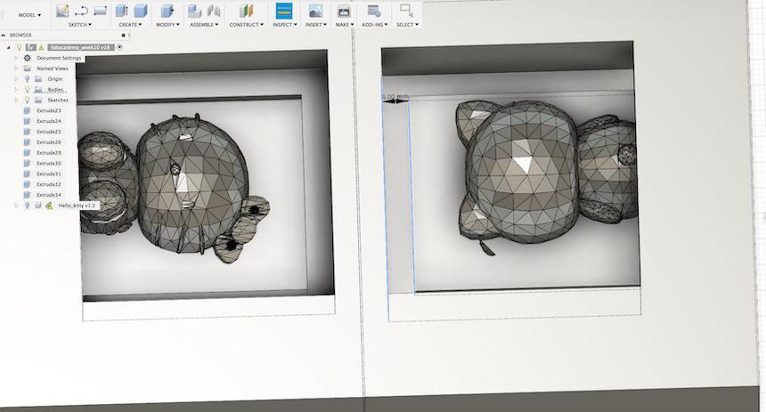Select the Rectangle sketch tool icon
This screenshot has height=412, width=766.
click(100, 11)
